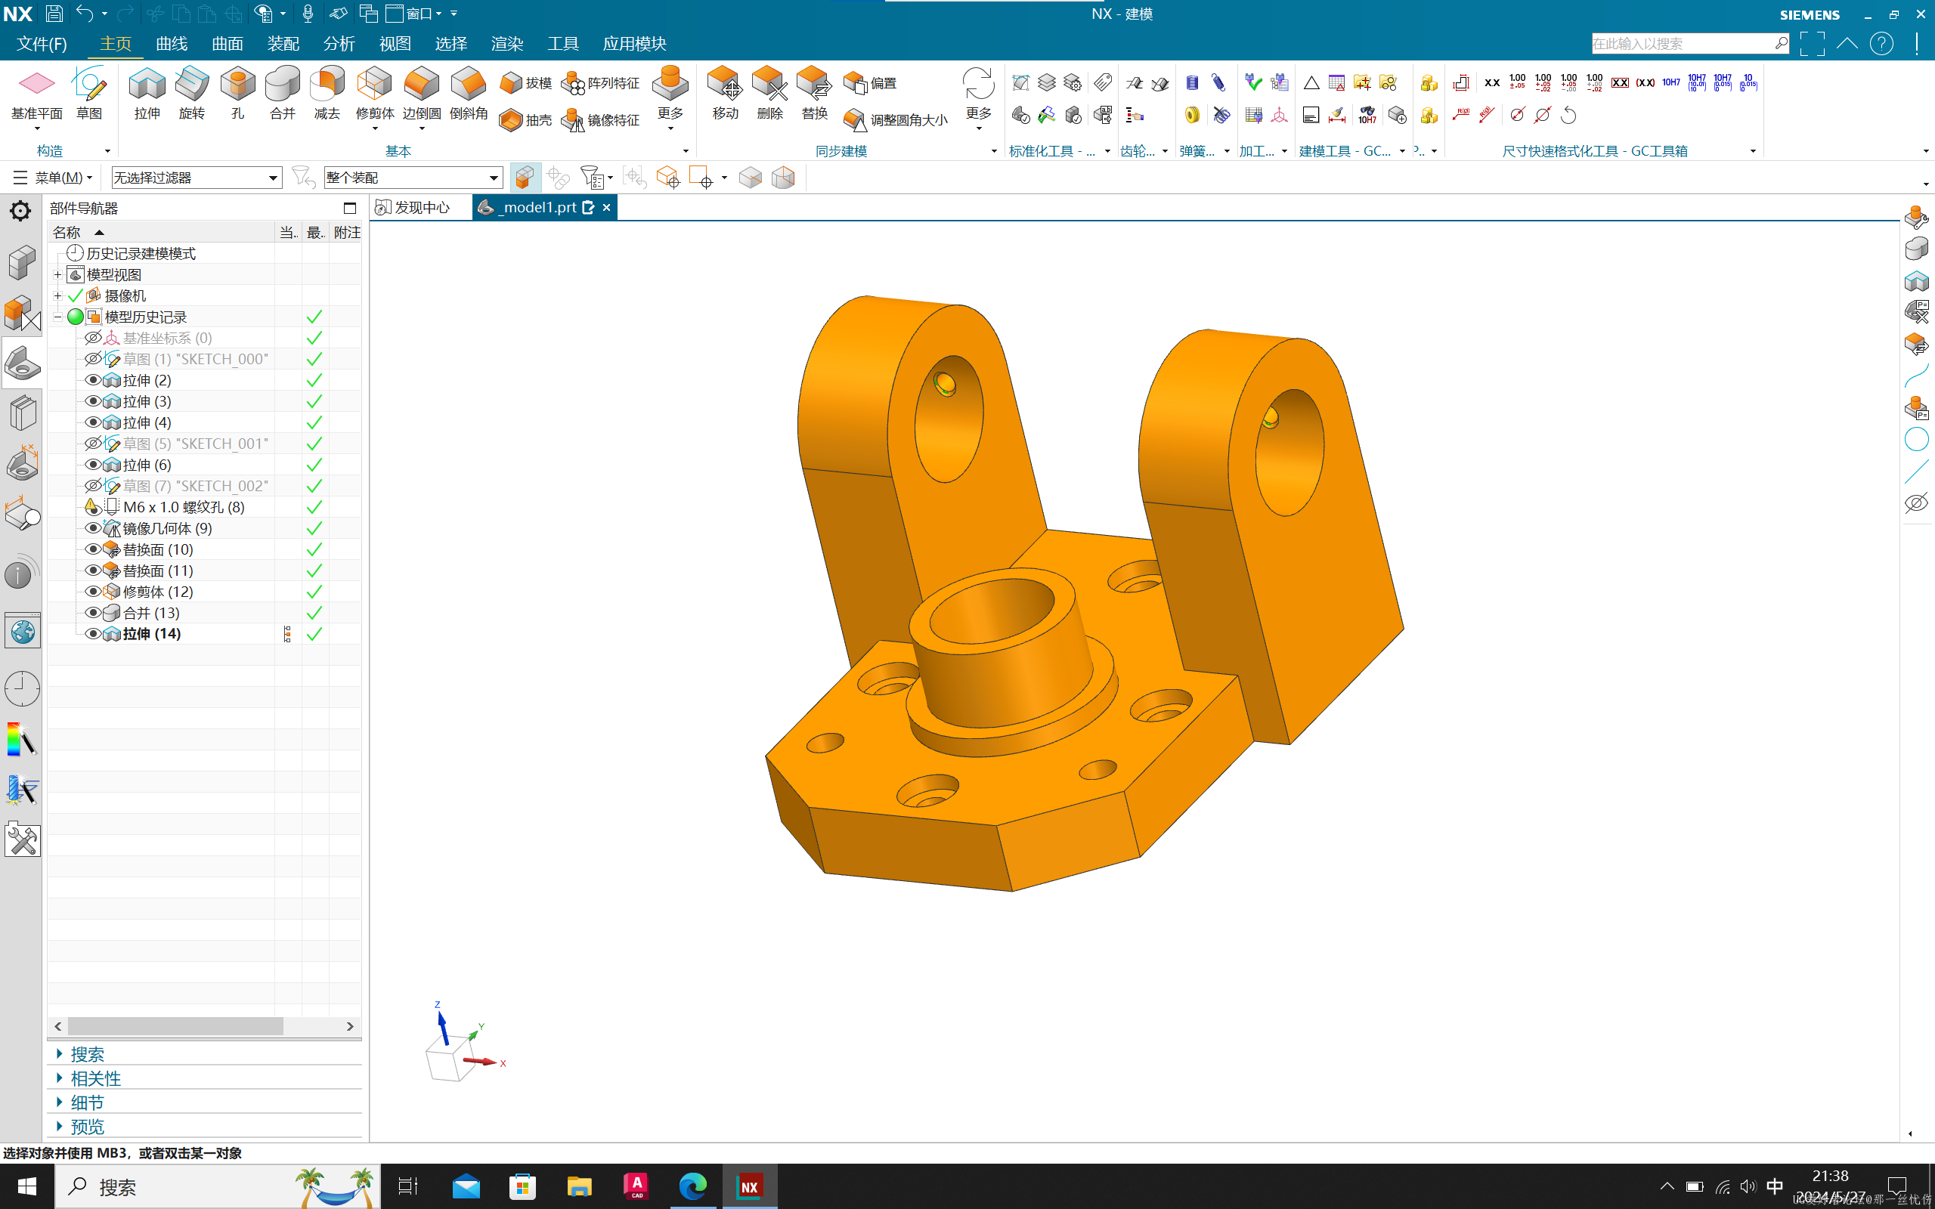1935x1209 pixels.
Task: Toggle visibility of 合并 (13)
Action: [93, 613]
